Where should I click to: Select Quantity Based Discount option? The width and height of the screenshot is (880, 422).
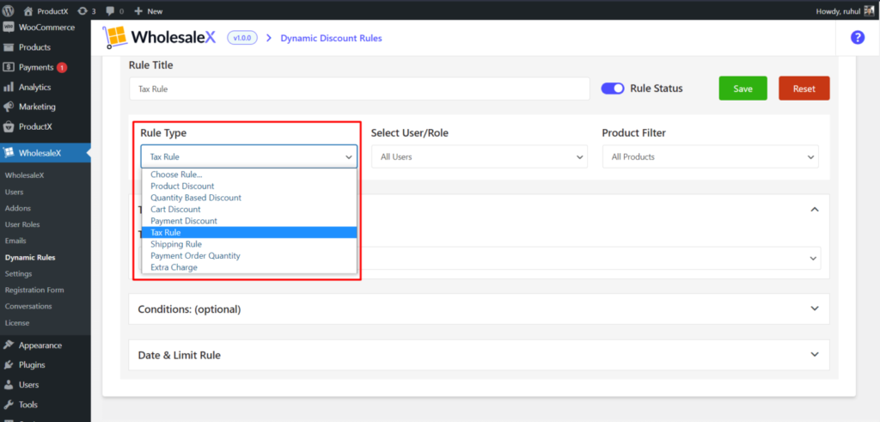coord(249,198)
